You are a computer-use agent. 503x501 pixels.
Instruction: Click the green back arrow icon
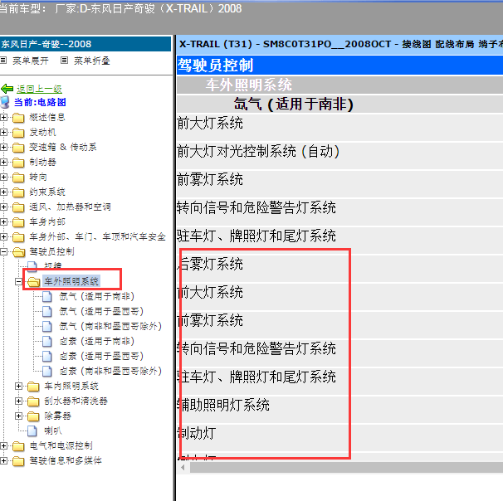pos(7,89)
